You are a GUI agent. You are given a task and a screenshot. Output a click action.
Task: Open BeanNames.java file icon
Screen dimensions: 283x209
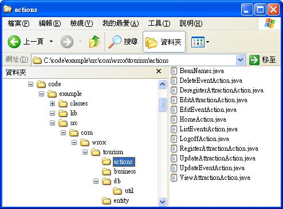(174, 71)
